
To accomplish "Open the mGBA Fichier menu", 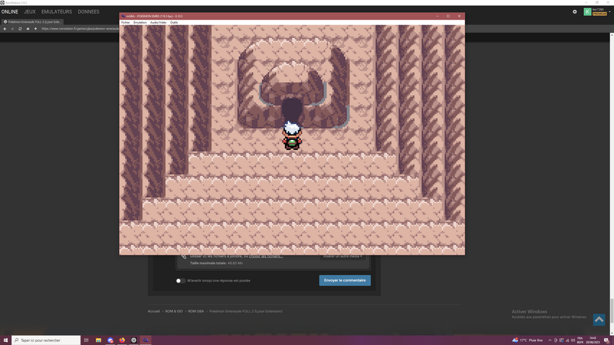I will coord(125,22).
